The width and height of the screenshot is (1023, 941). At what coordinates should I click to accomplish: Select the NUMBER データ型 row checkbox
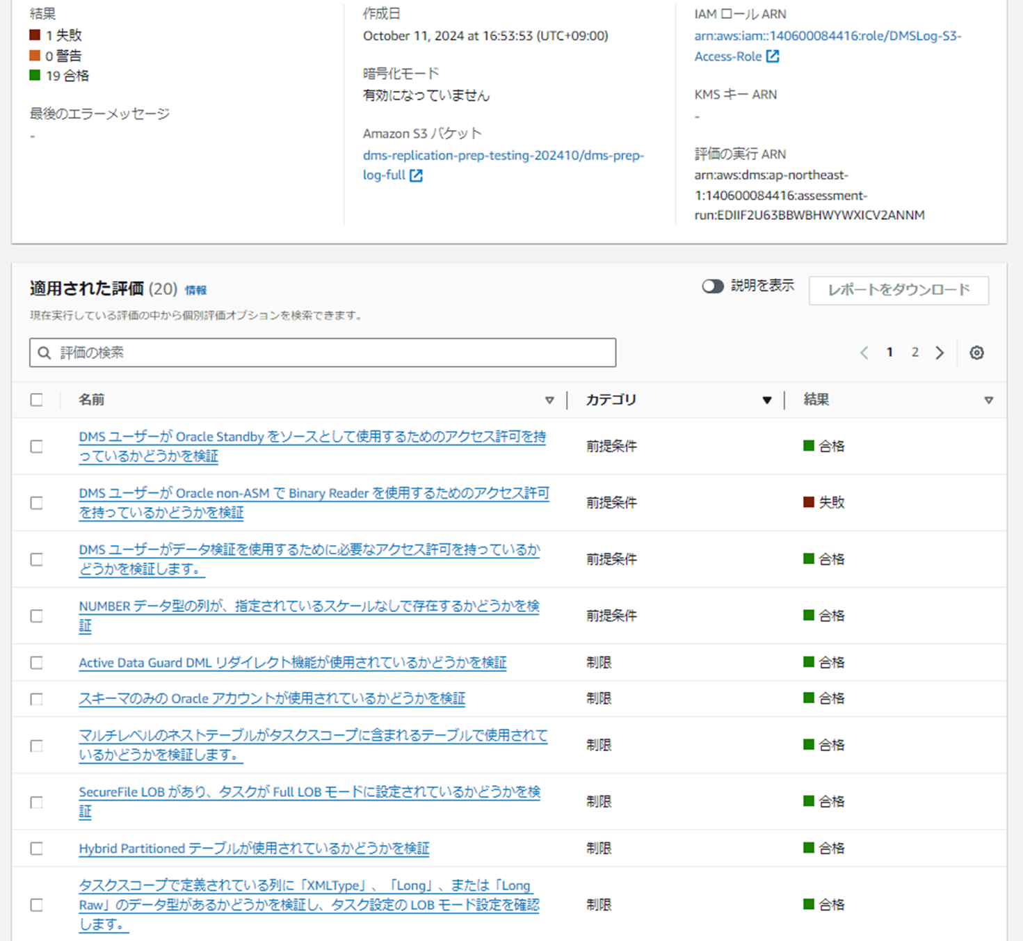[37, 616]
